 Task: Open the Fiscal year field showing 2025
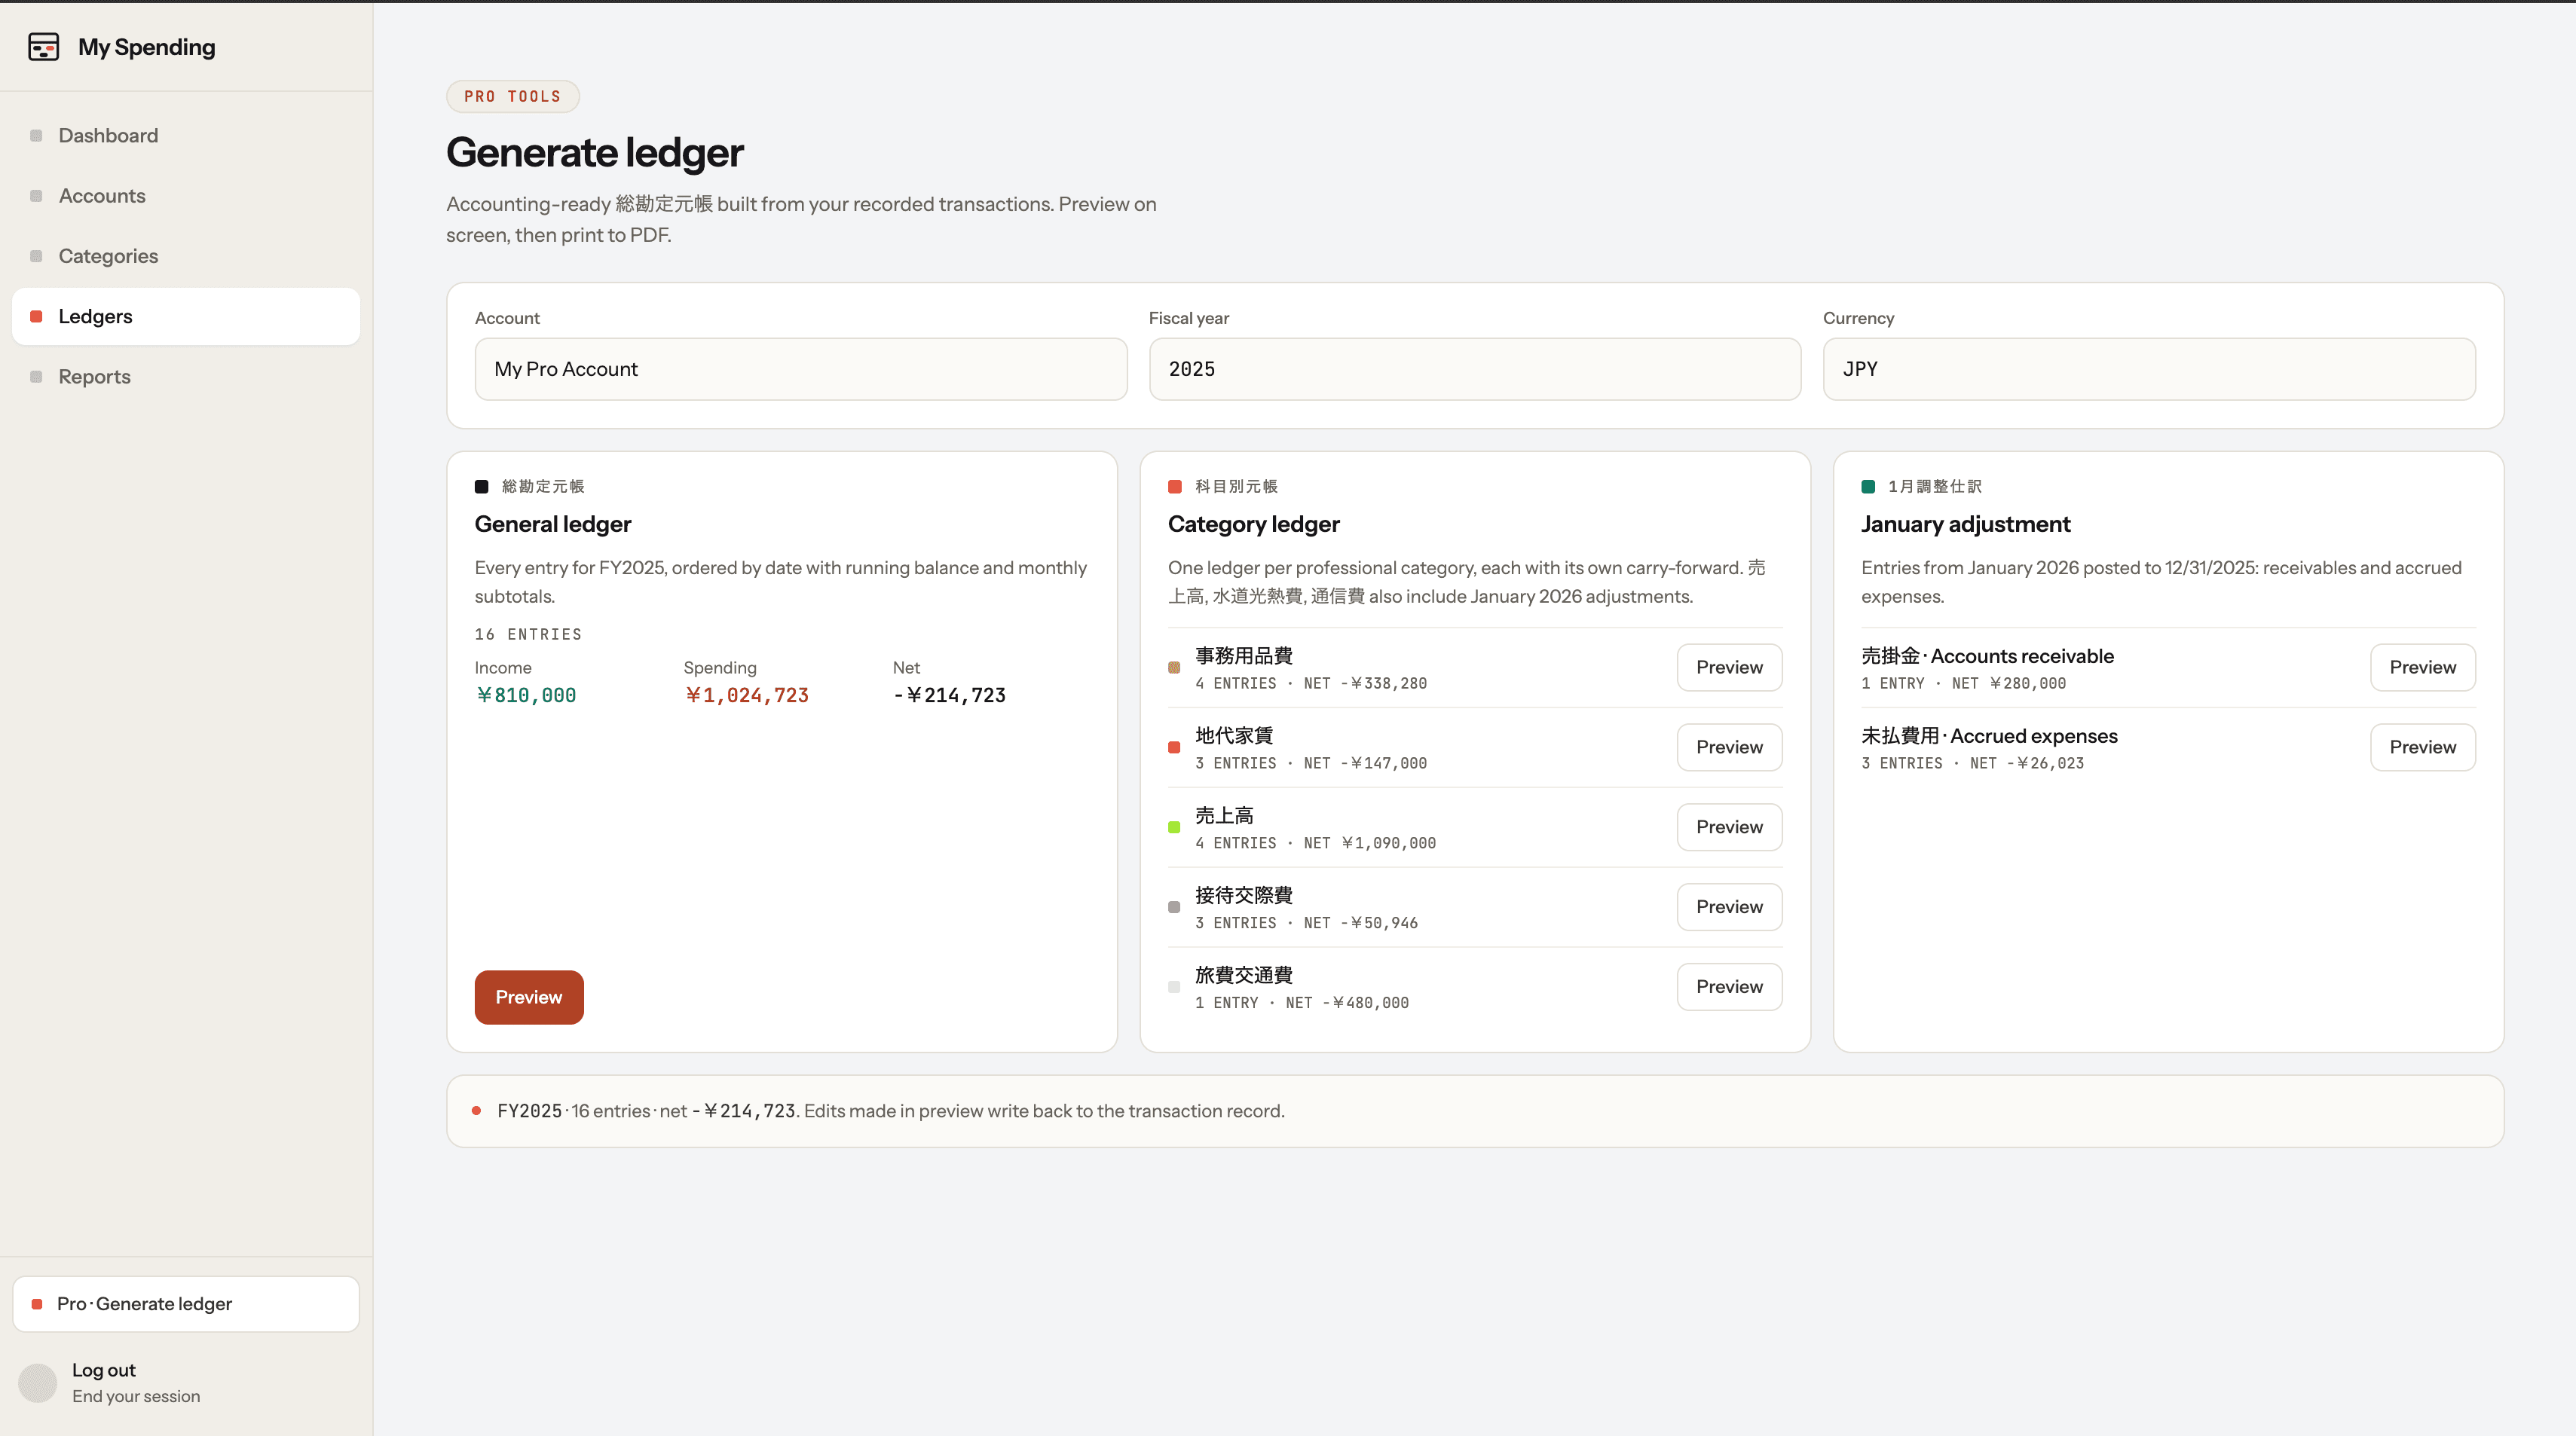pos(1475,369)
